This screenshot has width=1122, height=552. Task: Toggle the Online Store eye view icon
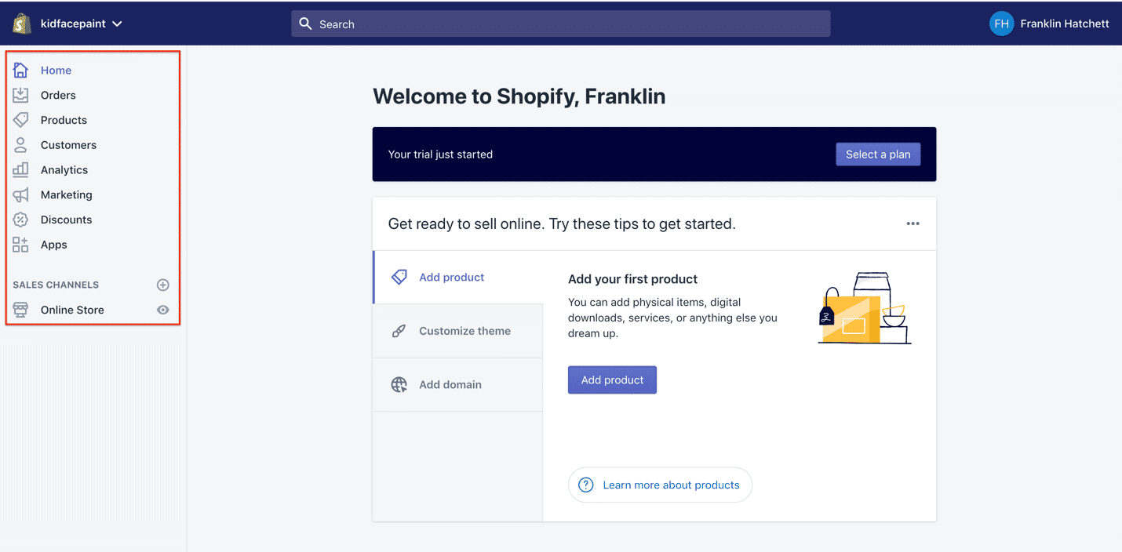pyautogui.click(x=163, y=310)
